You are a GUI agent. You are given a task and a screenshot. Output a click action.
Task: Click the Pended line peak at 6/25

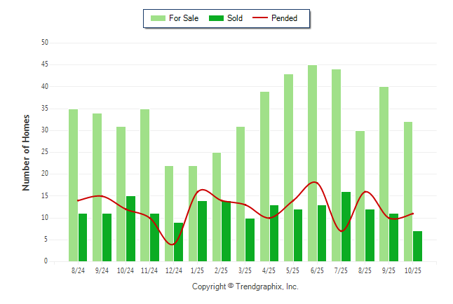(x=313, y=182)
